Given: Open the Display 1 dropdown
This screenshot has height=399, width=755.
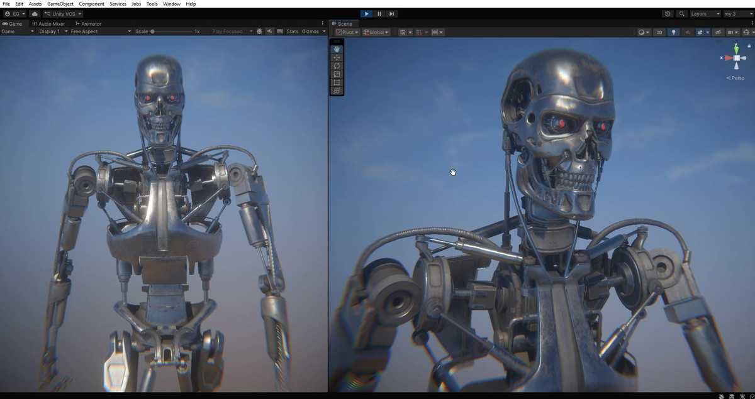Looking at the screenshot, I should (x=52, y=31).
